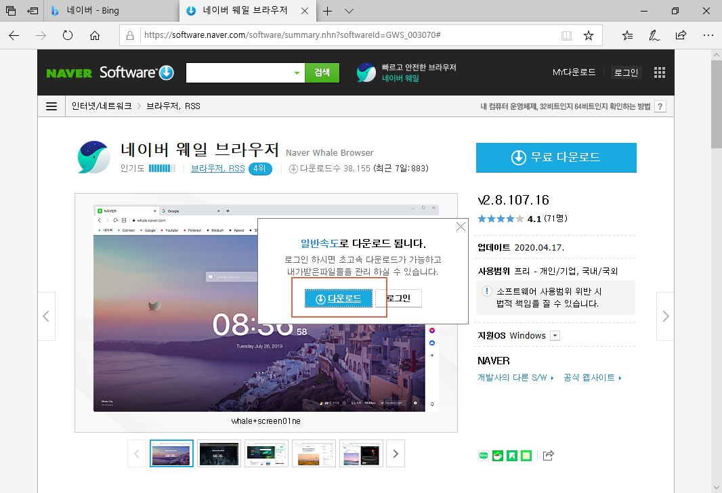
Task: Switch to the 네이버 - Bing tab
Action: click(x=112, y=11)
